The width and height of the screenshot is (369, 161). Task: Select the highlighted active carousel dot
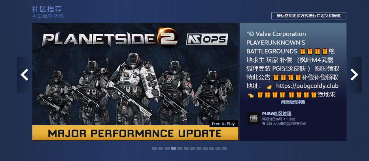point(174,148)
